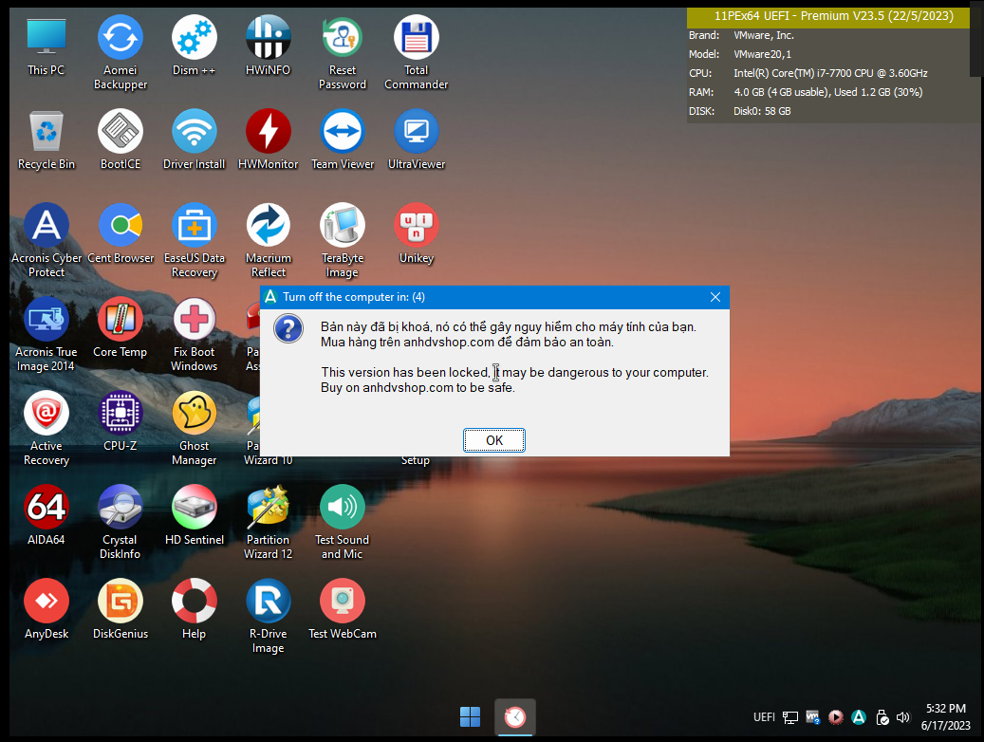The width and height of the screenshot is (984, 742).
Task: Click the RAM usage line in info panel
Action: pos(806,92)
